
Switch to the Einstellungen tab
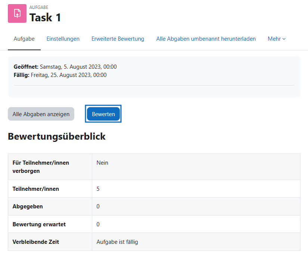[x=63, y=39]
